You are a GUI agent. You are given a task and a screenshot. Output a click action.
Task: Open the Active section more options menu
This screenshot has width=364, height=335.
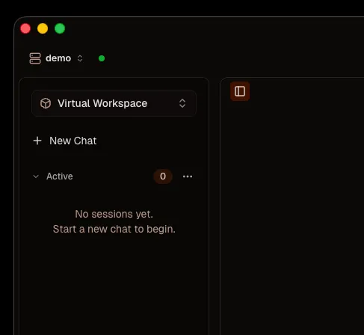point(188,176)
